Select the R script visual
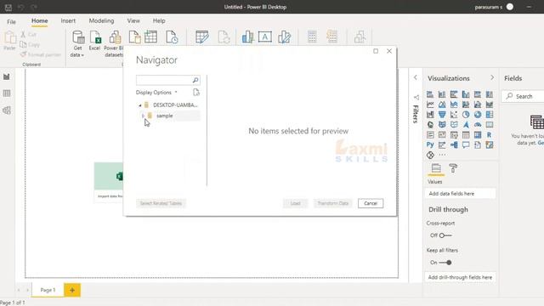Image resolution: width=544 pixels, height=306 pixels. click(x=490, y=135)
